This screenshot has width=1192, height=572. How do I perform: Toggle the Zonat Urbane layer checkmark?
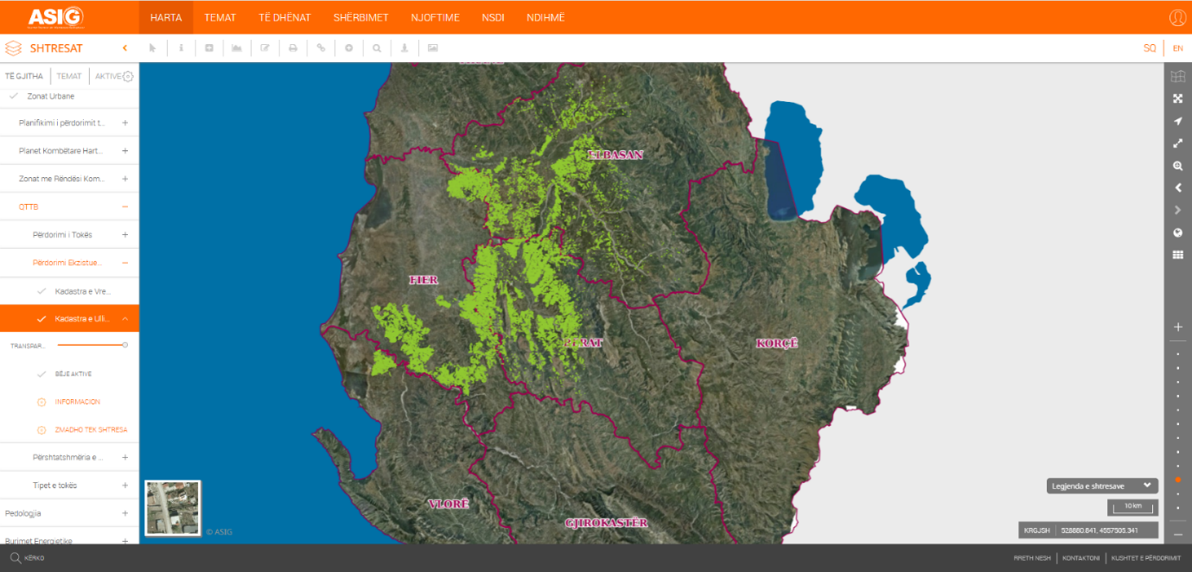pos(14,96)
